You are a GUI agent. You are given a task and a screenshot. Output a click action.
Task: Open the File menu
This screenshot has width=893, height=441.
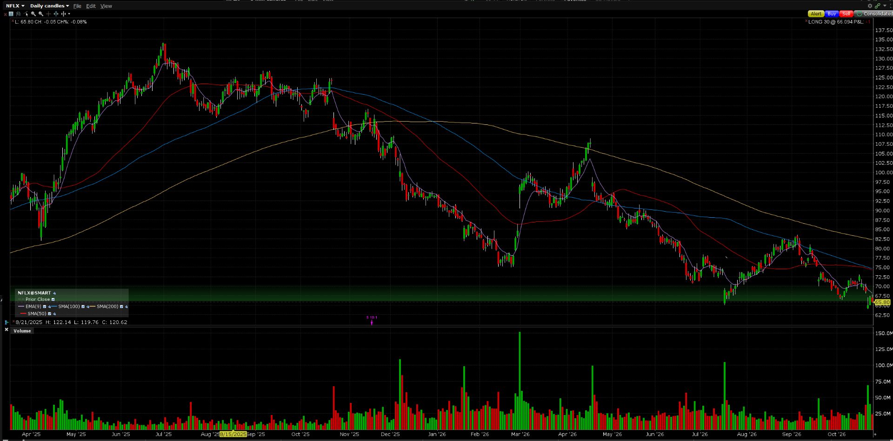[77, 6]
